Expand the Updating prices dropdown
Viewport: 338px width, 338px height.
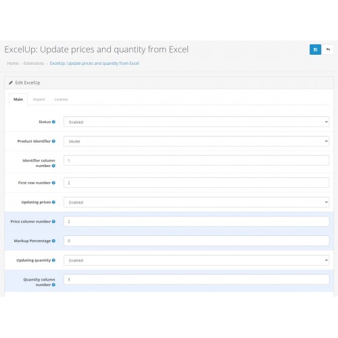click(x=196, y=202)
